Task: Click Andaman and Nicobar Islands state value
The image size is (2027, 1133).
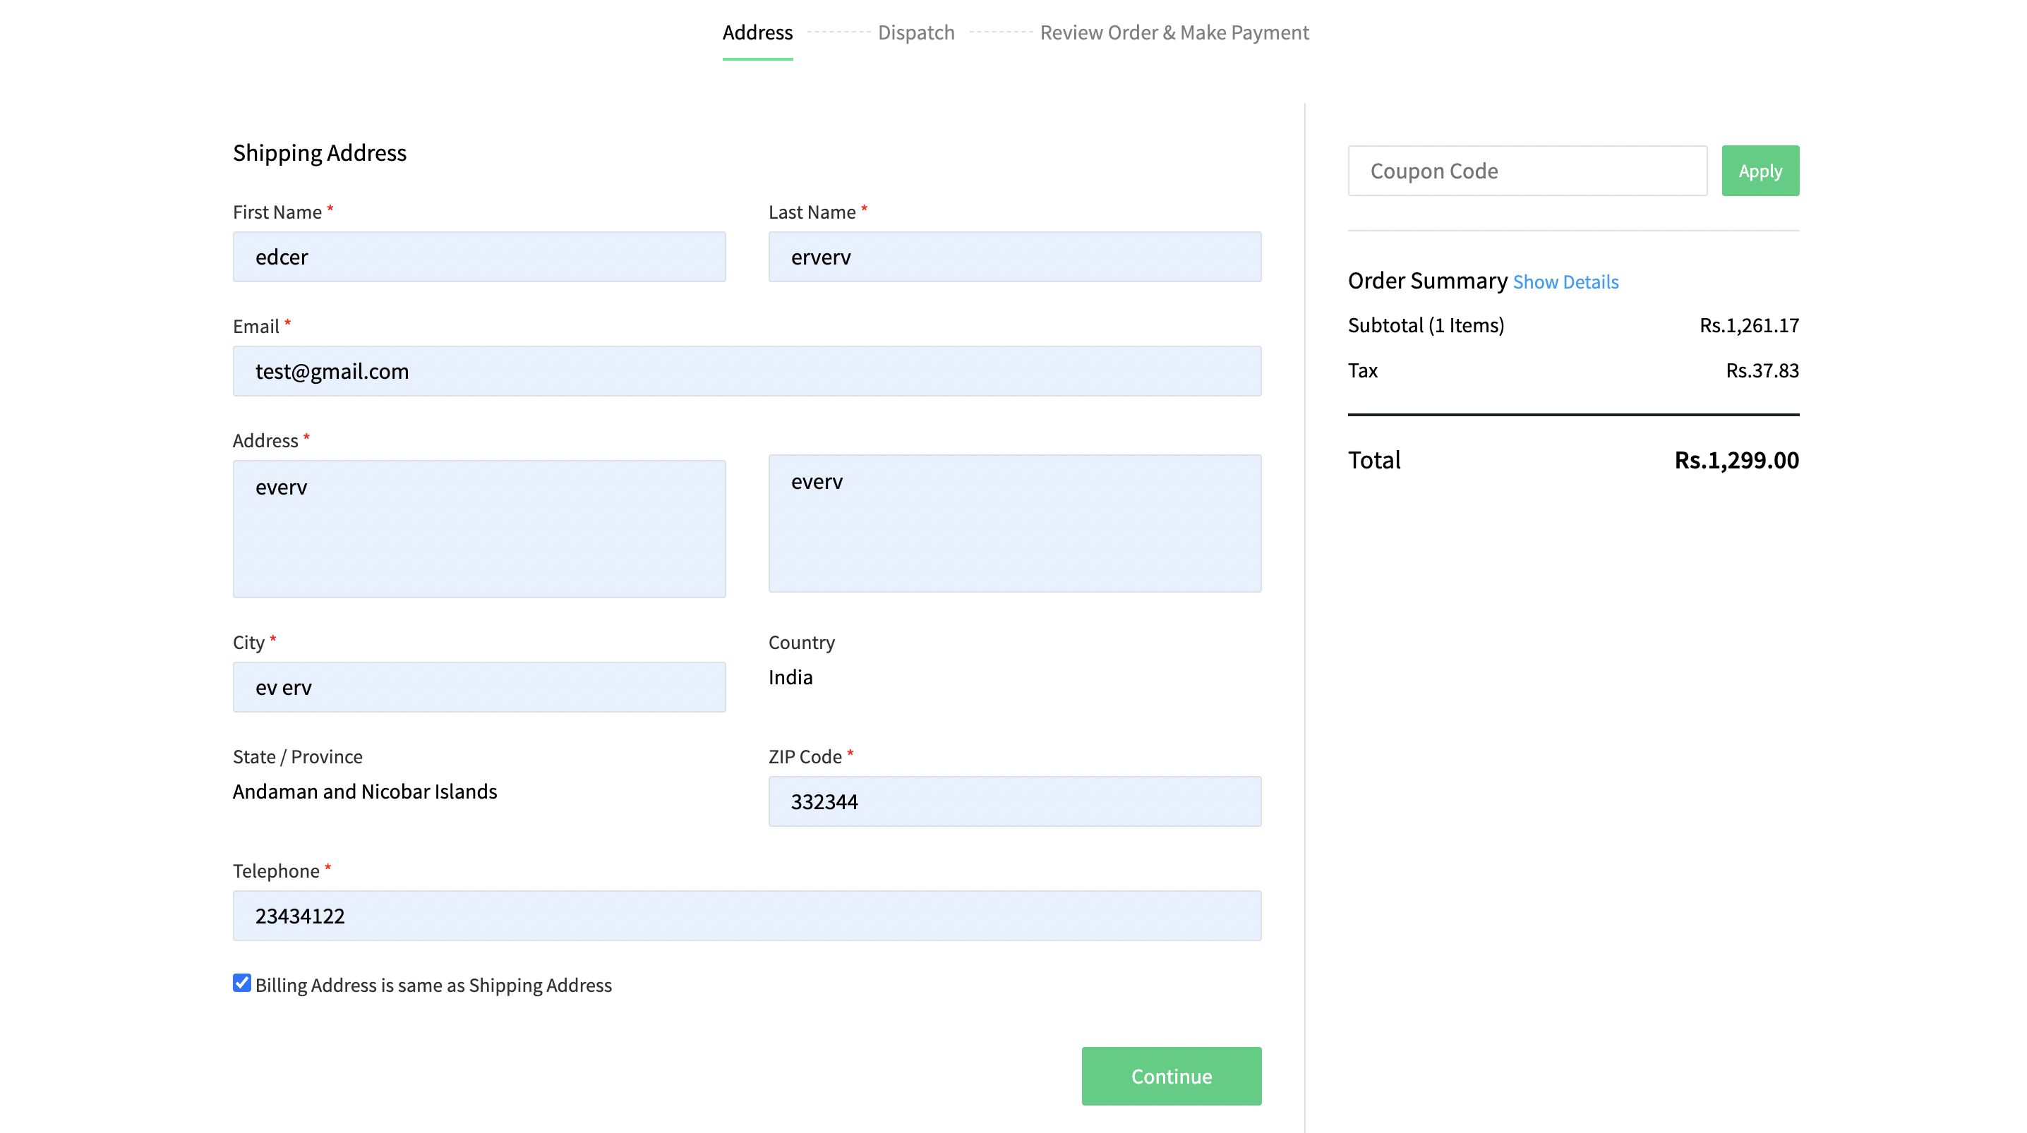Action: pos(364,791)
